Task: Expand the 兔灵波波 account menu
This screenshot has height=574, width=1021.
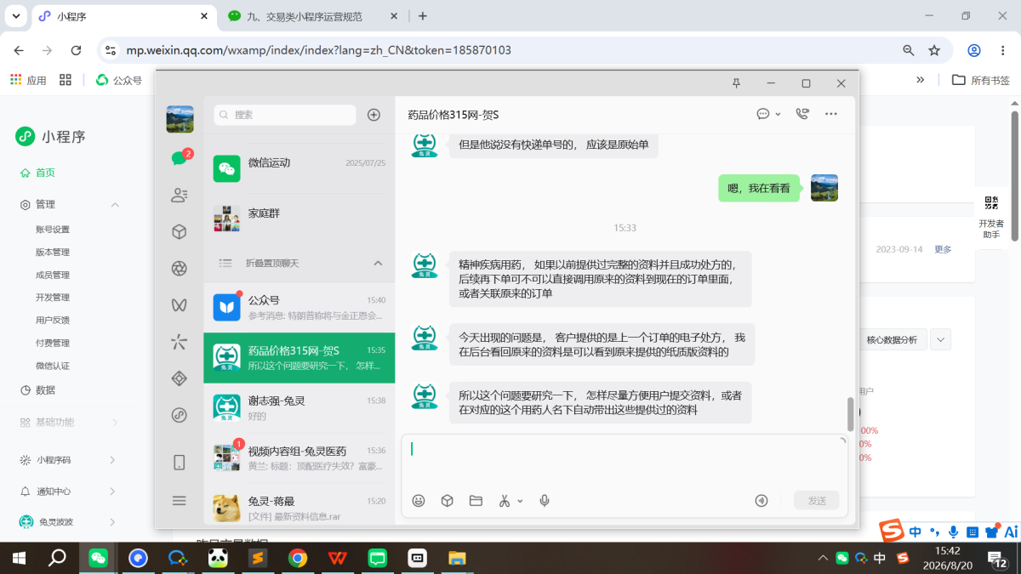Action: pos(112,521)
